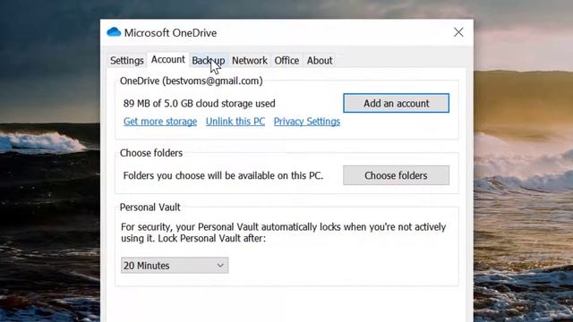This screenshot has height=322, width=573.
Task: Open the Office tab
Action: pos(286,61)
